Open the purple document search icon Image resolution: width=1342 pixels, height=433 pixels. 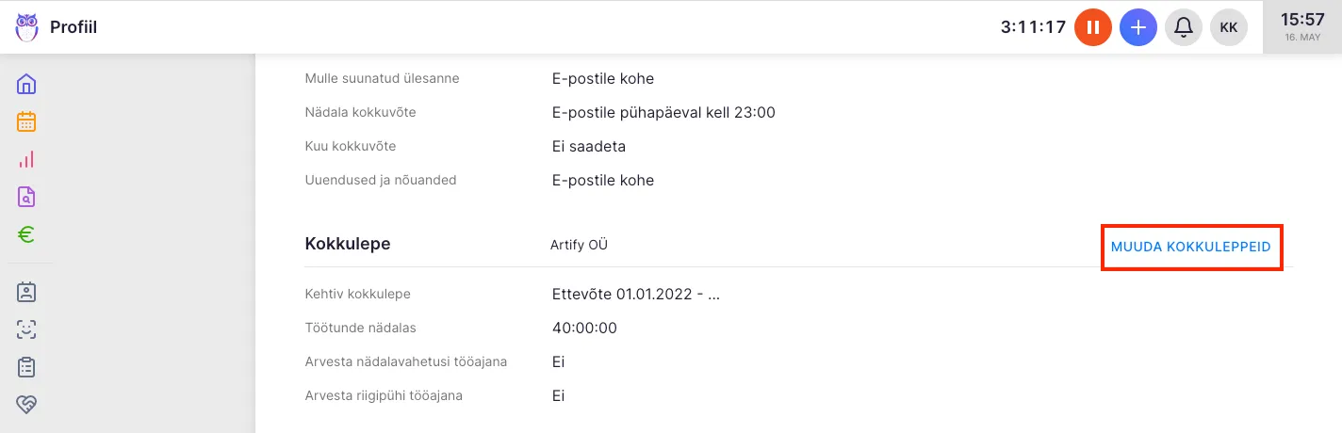pos(26,197)
